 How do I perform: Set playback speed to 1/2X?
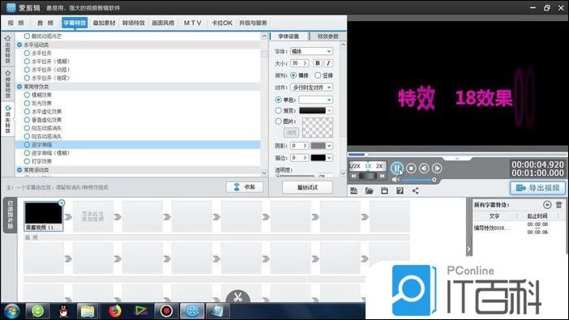(354, 166)
